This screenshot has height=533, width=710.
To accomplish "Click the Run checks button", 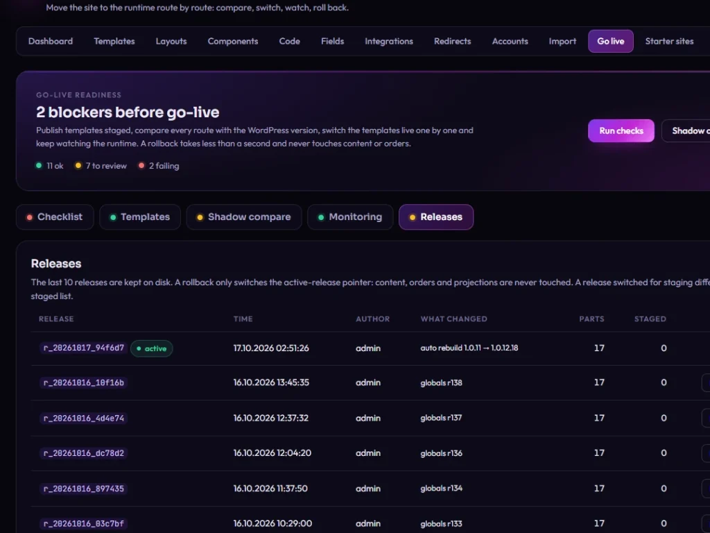I will tap(621, 130).
